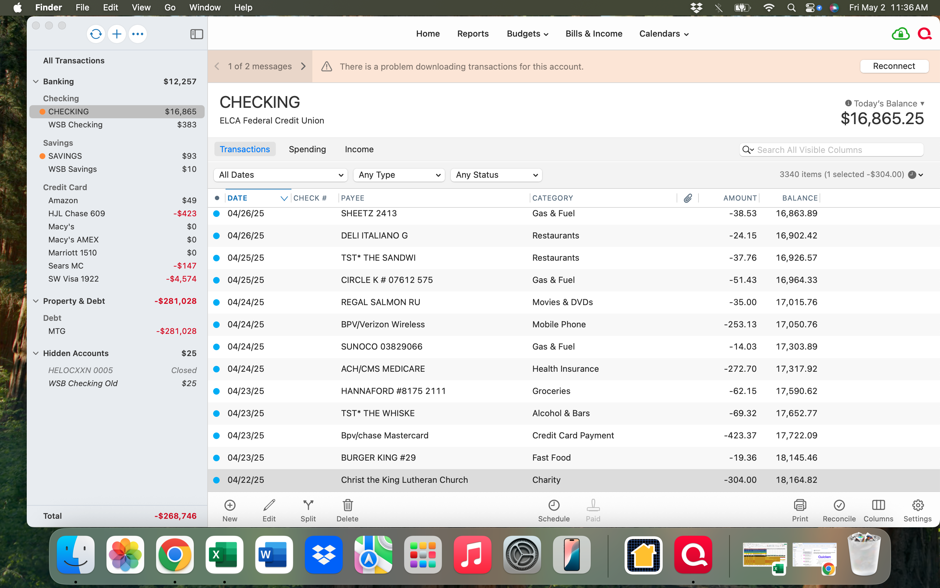Image resolution: width=940 pixels, height=588 pixels.
Task: Click the Split transaction icon
Action: [x=308, y=505]
